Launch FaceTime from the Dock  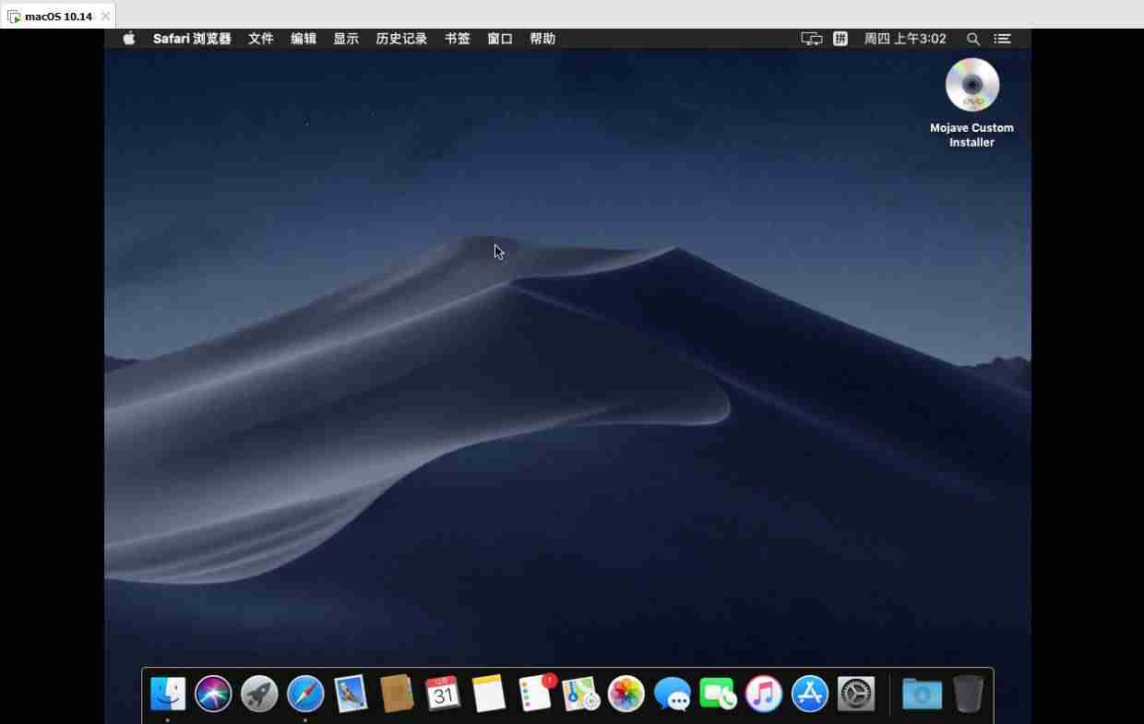click(718, 694)
